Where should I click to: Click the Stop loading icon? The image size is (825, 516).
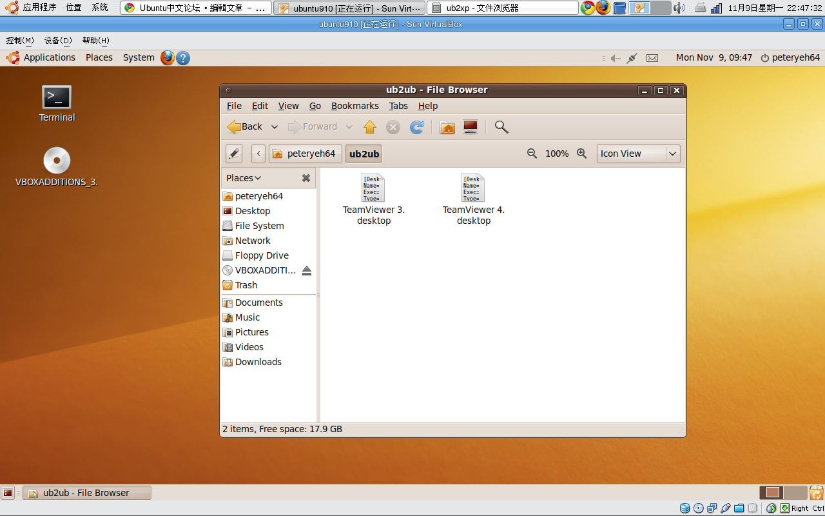coord(393,127)
